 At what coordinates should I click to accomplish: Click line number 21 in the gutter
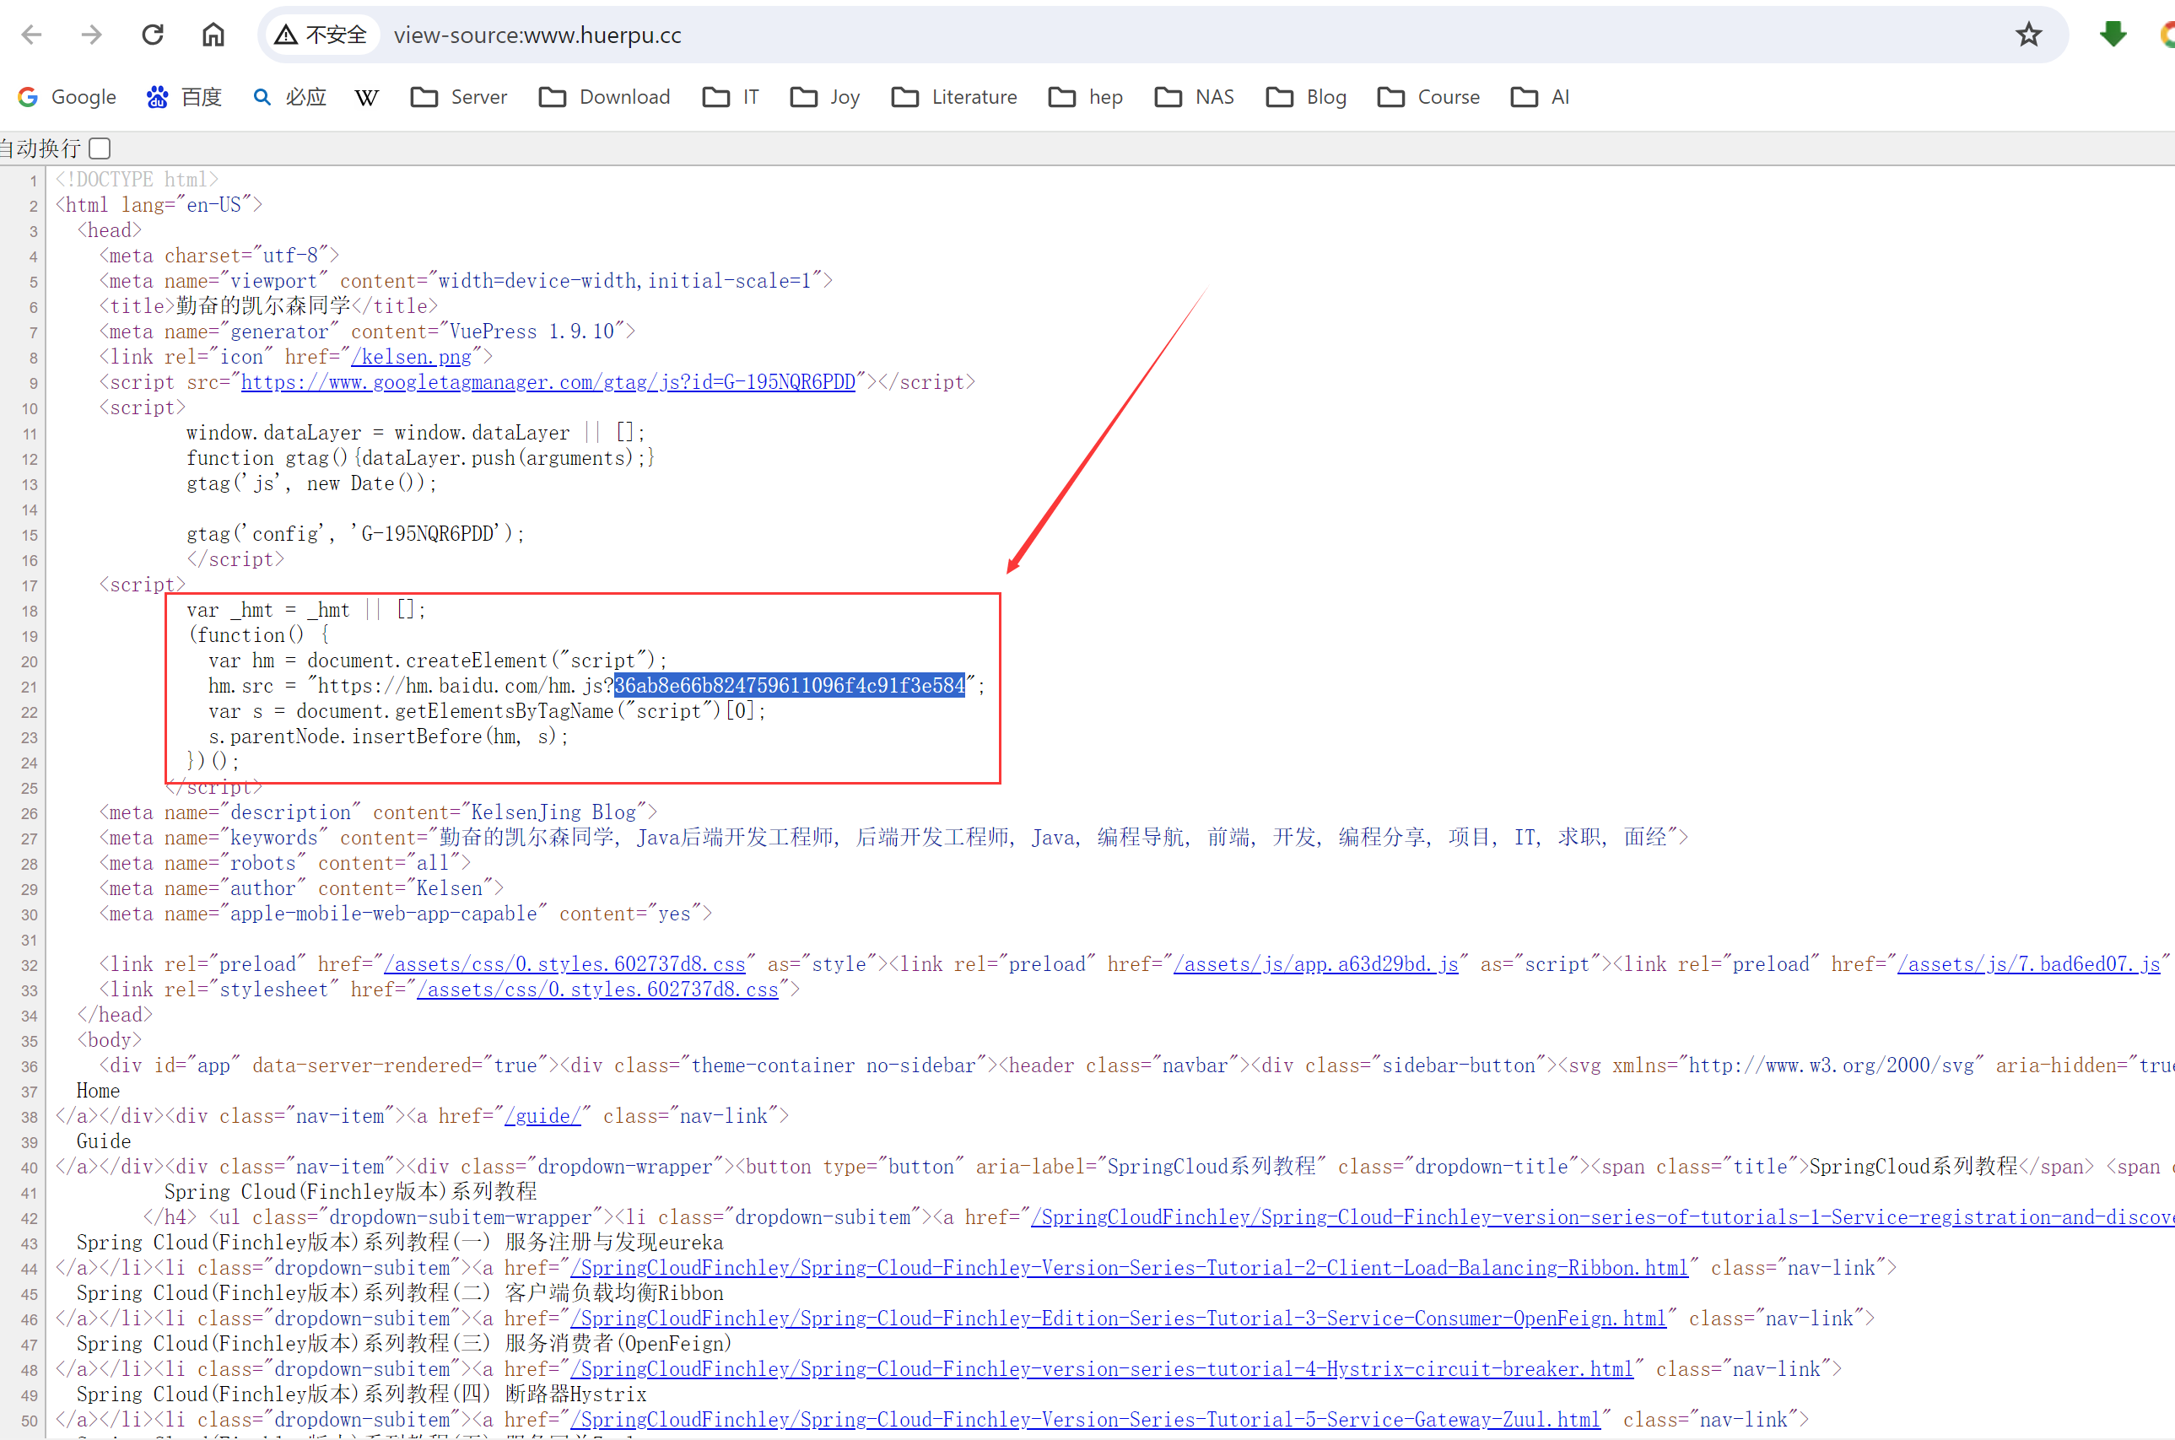pos(29,687)
